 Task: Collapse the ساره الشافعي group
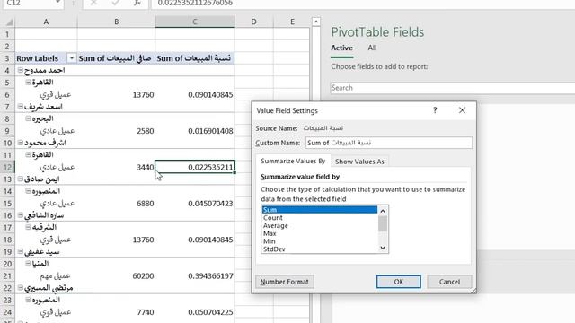point(21,215)
